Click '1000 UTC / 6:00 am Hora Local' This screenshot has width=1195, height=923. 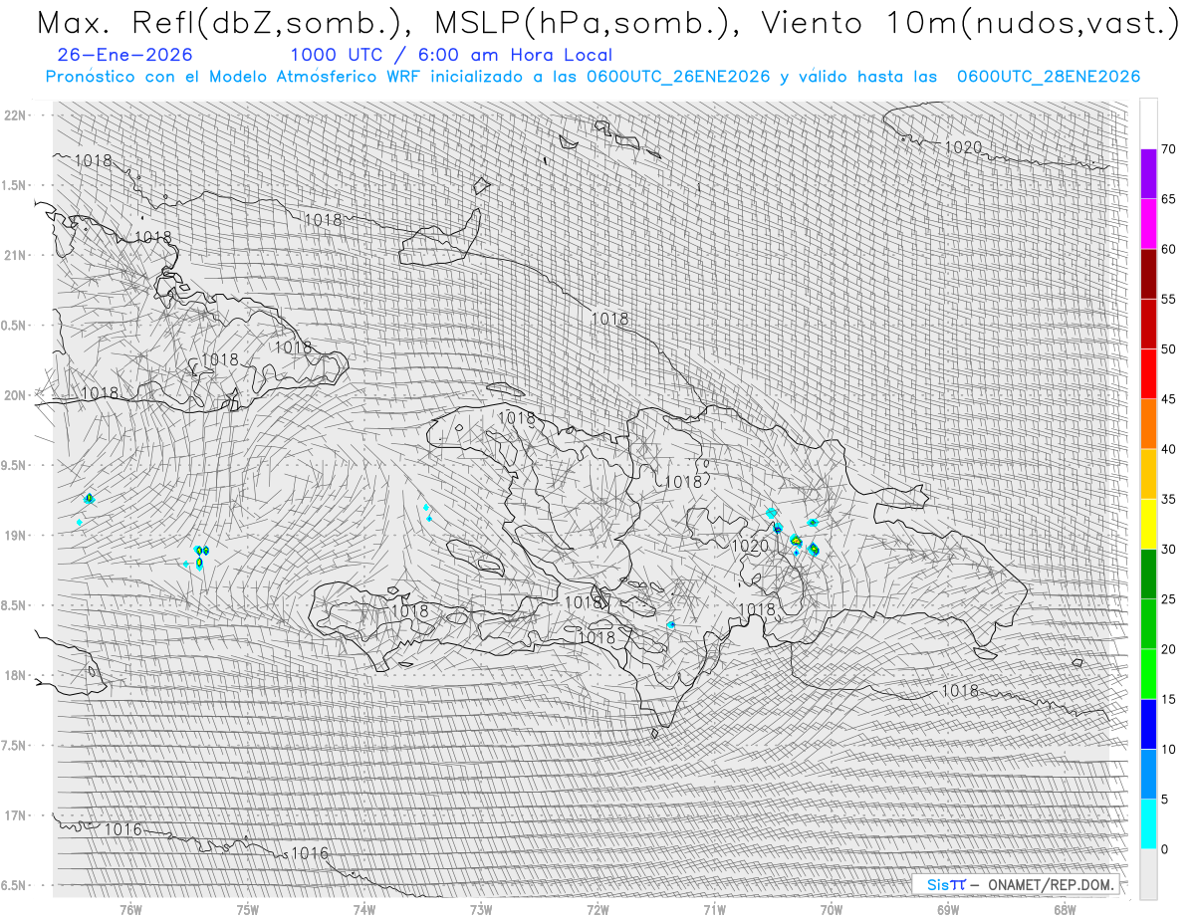(451, 55)
